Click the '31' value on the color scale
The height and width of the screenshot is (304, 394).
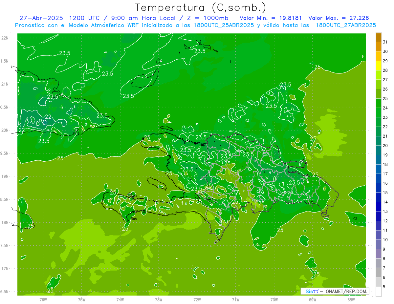(385, 42)
